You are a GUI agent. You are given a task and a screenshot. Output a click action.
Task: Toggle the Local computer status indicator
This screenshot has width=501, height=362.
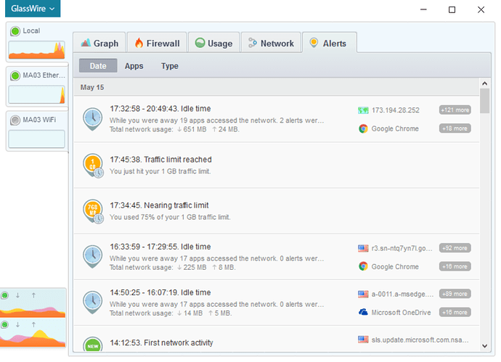coord(15,30)
